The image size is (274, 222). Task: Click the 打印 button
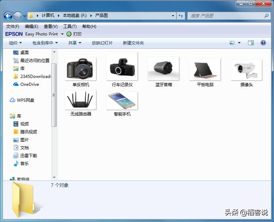[77, 34]
